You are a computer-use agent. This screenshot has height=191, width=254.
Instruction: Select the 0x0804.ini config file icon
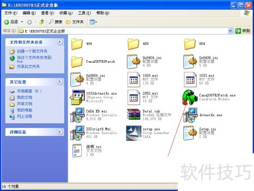pos(77,79)
